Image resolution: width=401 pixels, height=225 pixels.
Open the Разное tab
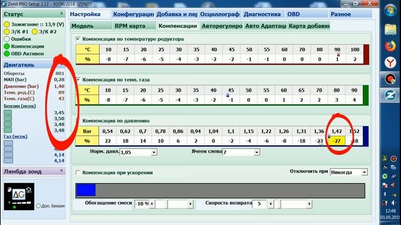coord(350,14)
